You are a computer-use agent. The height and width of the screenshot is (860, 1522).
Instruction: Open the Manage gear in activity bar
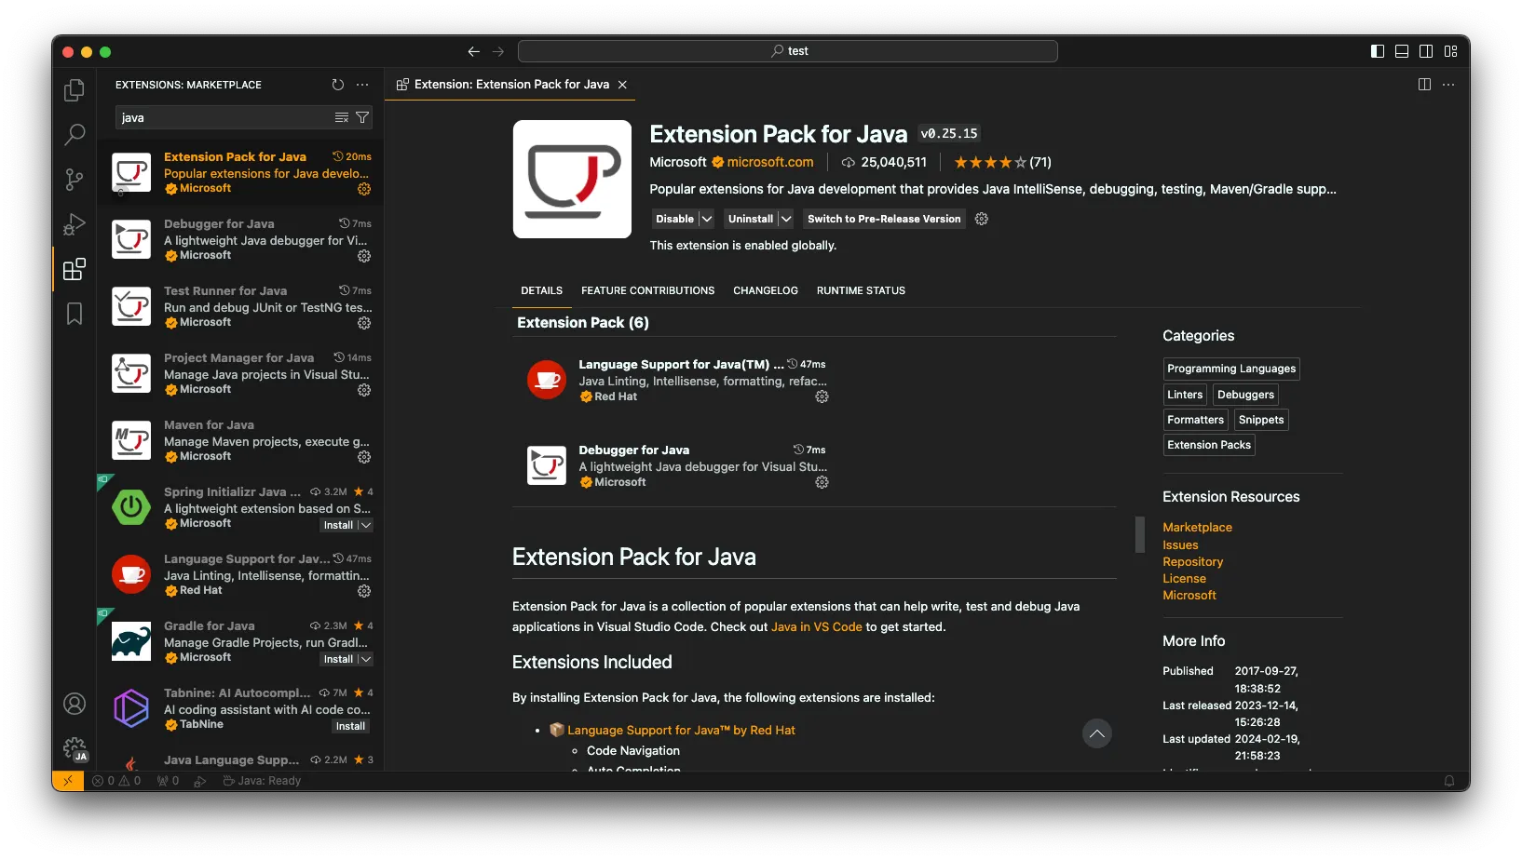[75, 748]
